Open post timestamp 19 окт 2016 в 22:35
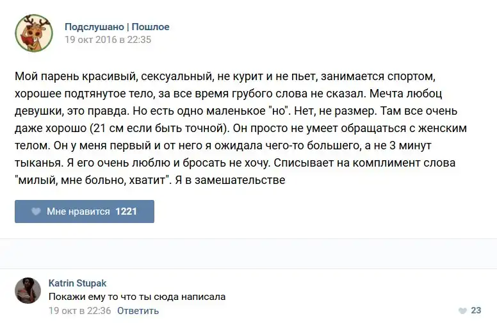Screen dimensions: 497x323 coord(108,39)
